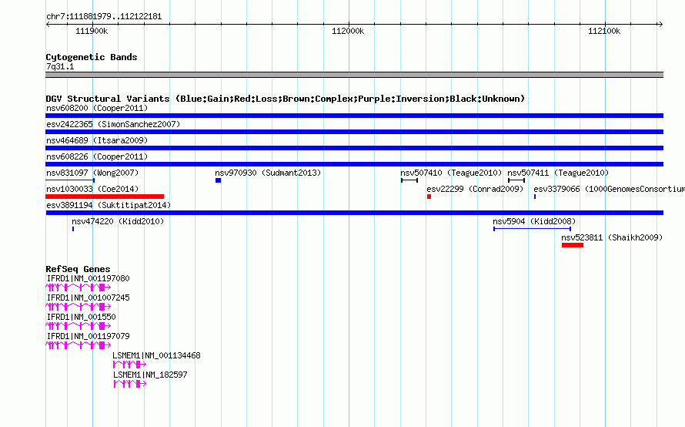The image size is (685, 427).
Task: Click the esv2422365 (SimonSanchez2007) label text
Action: pyautogui.click(x=113, y=124)
